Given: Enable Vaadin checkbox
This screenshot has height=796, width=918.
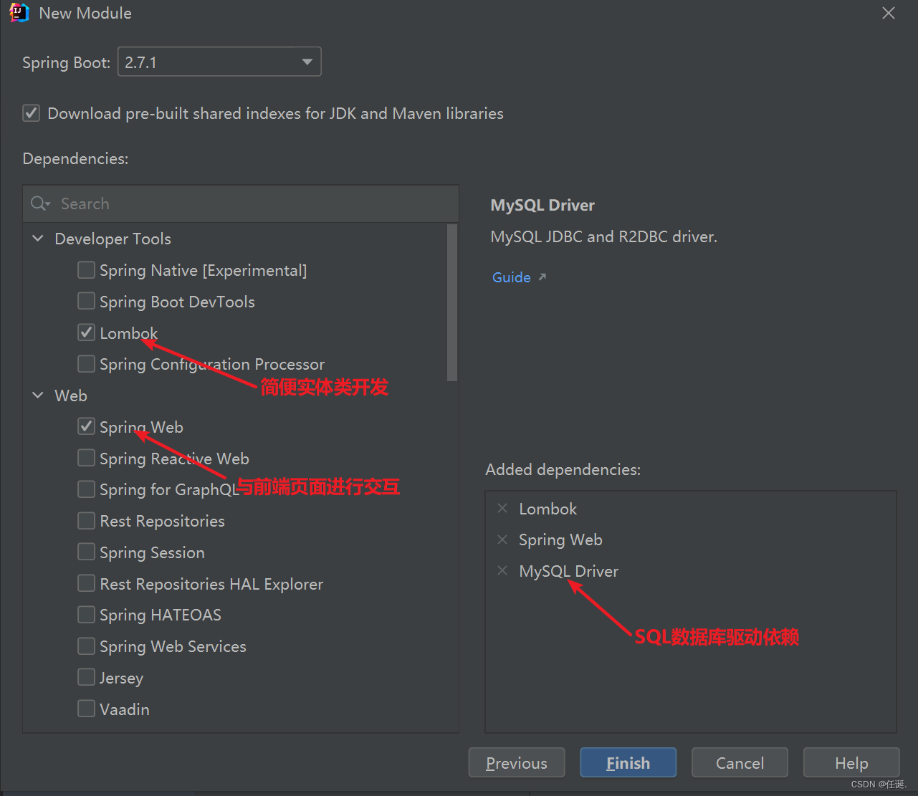Looking at the screenshot, I should pyautogui.click(x=86, y=709).
